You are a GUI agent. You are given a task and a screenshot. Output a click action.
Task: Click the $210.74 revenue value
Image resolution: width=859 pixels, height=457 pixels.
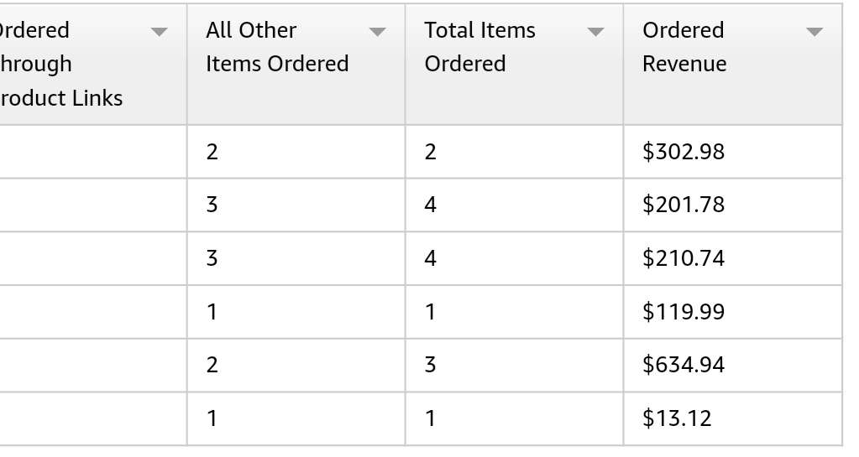click(684, 258)
